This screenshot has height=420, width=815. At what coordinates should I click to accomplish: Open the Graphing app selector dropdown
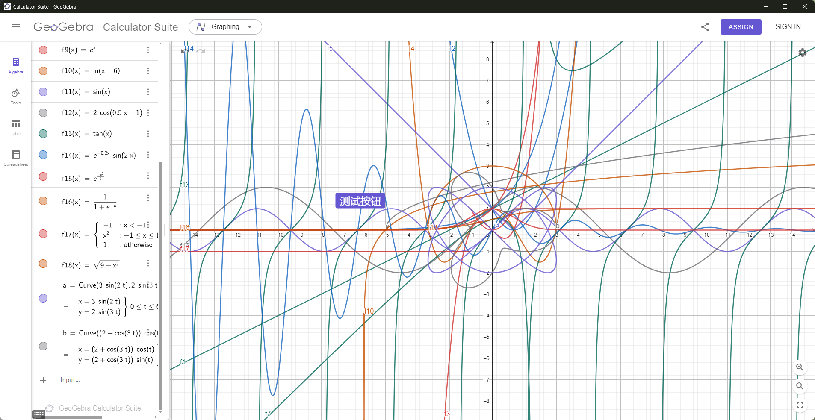coord(225,27)
